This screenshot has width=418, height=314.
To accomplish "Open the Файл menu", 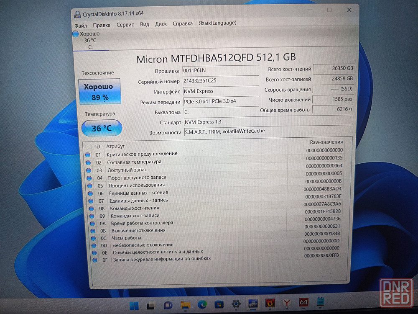I will (x=81, y=26).
